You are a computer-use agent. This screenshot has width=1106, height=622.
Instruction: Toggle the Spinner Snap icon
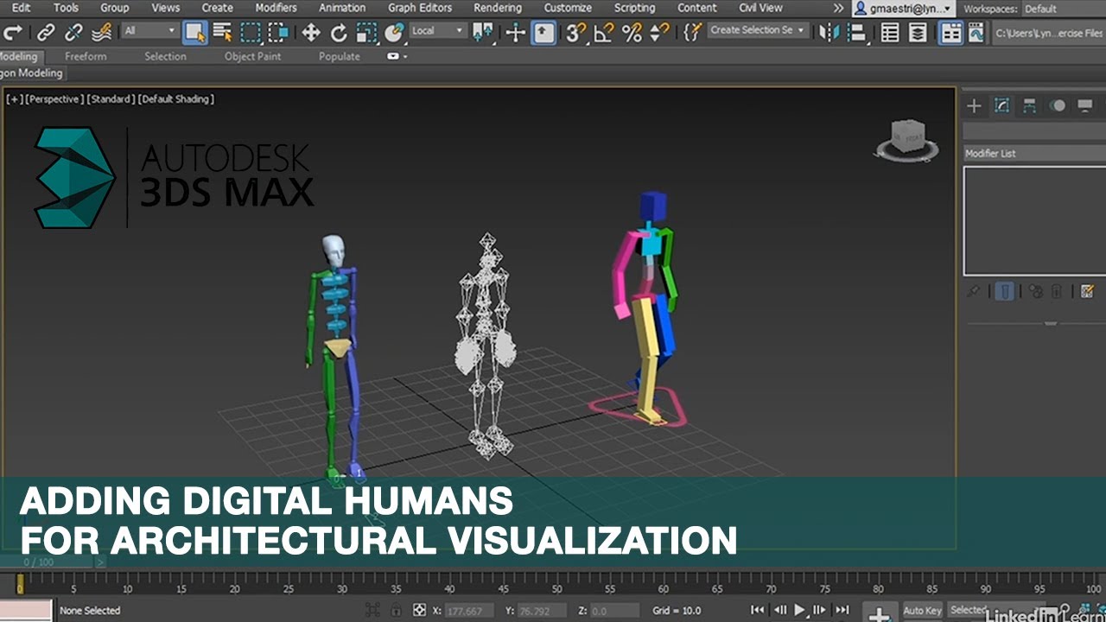659,34
